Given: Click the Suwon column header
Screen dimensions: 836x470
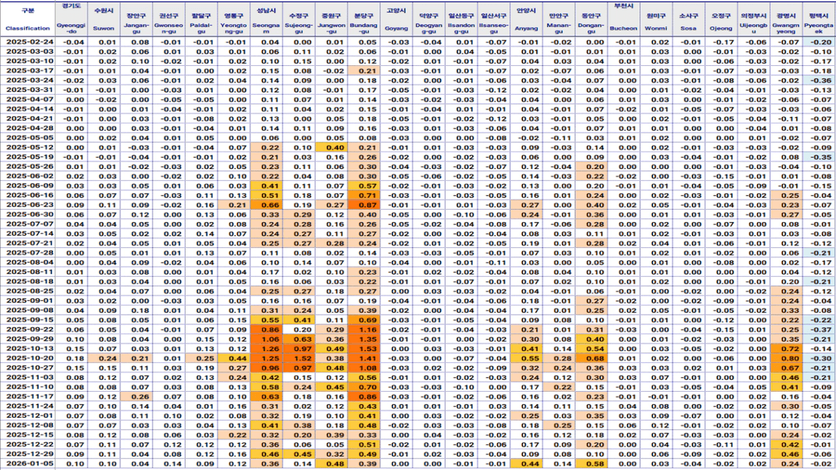Looking at the screenshot, I should 104,19.
